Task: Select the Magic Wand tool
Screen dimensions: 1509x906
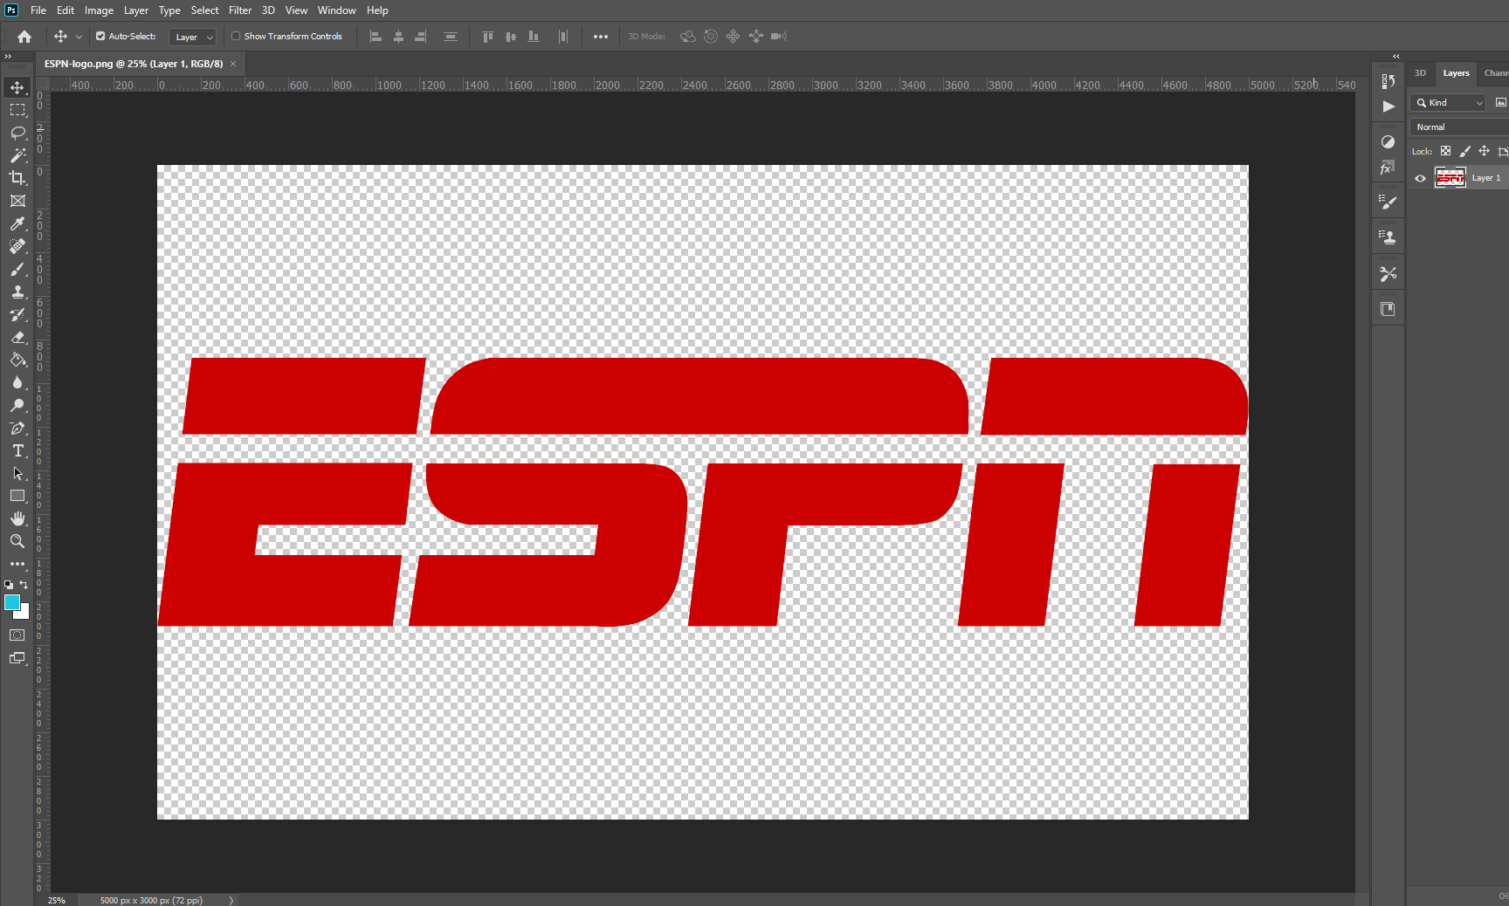Action: point(17,155)
